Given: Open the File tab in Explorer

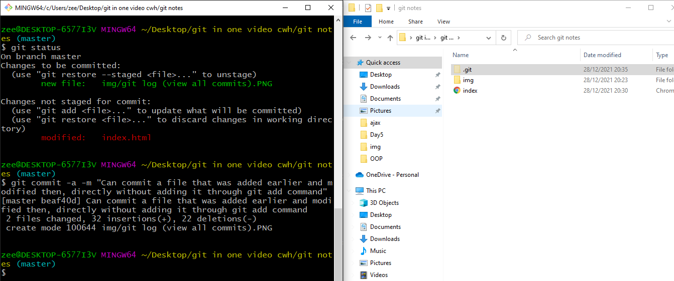Looking at the screenshot, I should tap(358, 22).
